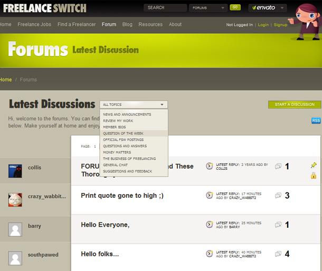Viewport: 322px width, 271px height.
Task: Select Suggestions and Feedback topic
Action: (128, 171)
